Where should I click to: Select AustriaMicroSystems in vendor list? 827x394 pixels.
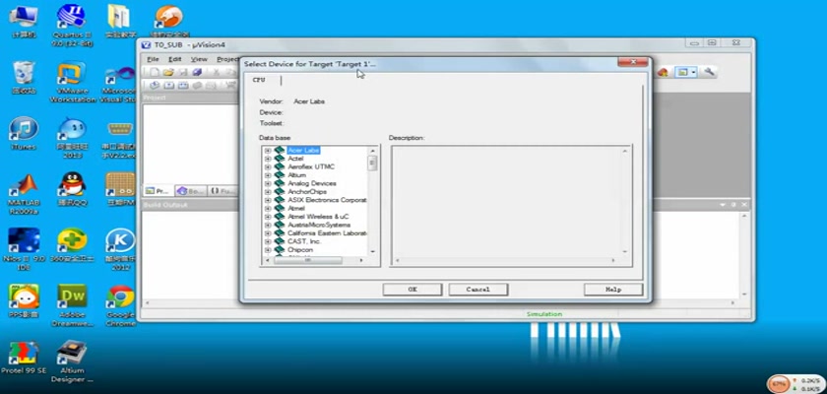[x=319, y=225]
